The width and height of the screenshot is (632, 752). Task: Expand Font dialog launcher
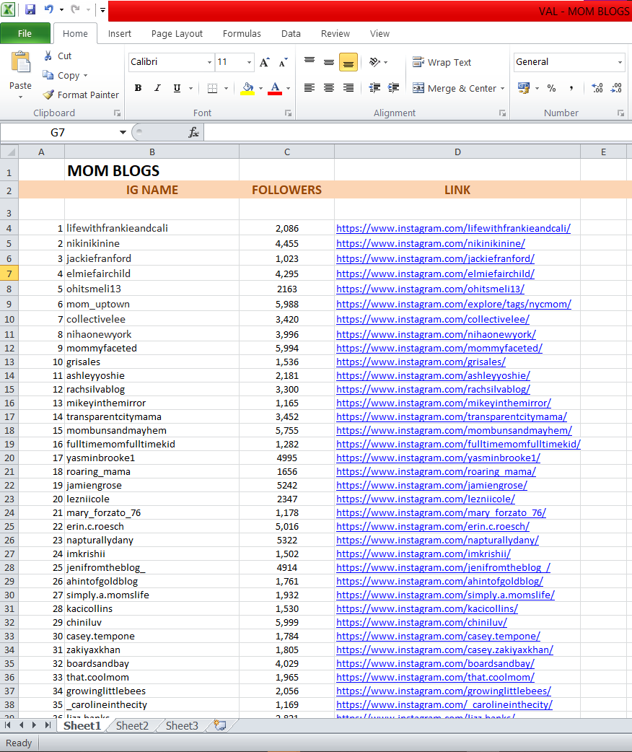pos(288,113)
